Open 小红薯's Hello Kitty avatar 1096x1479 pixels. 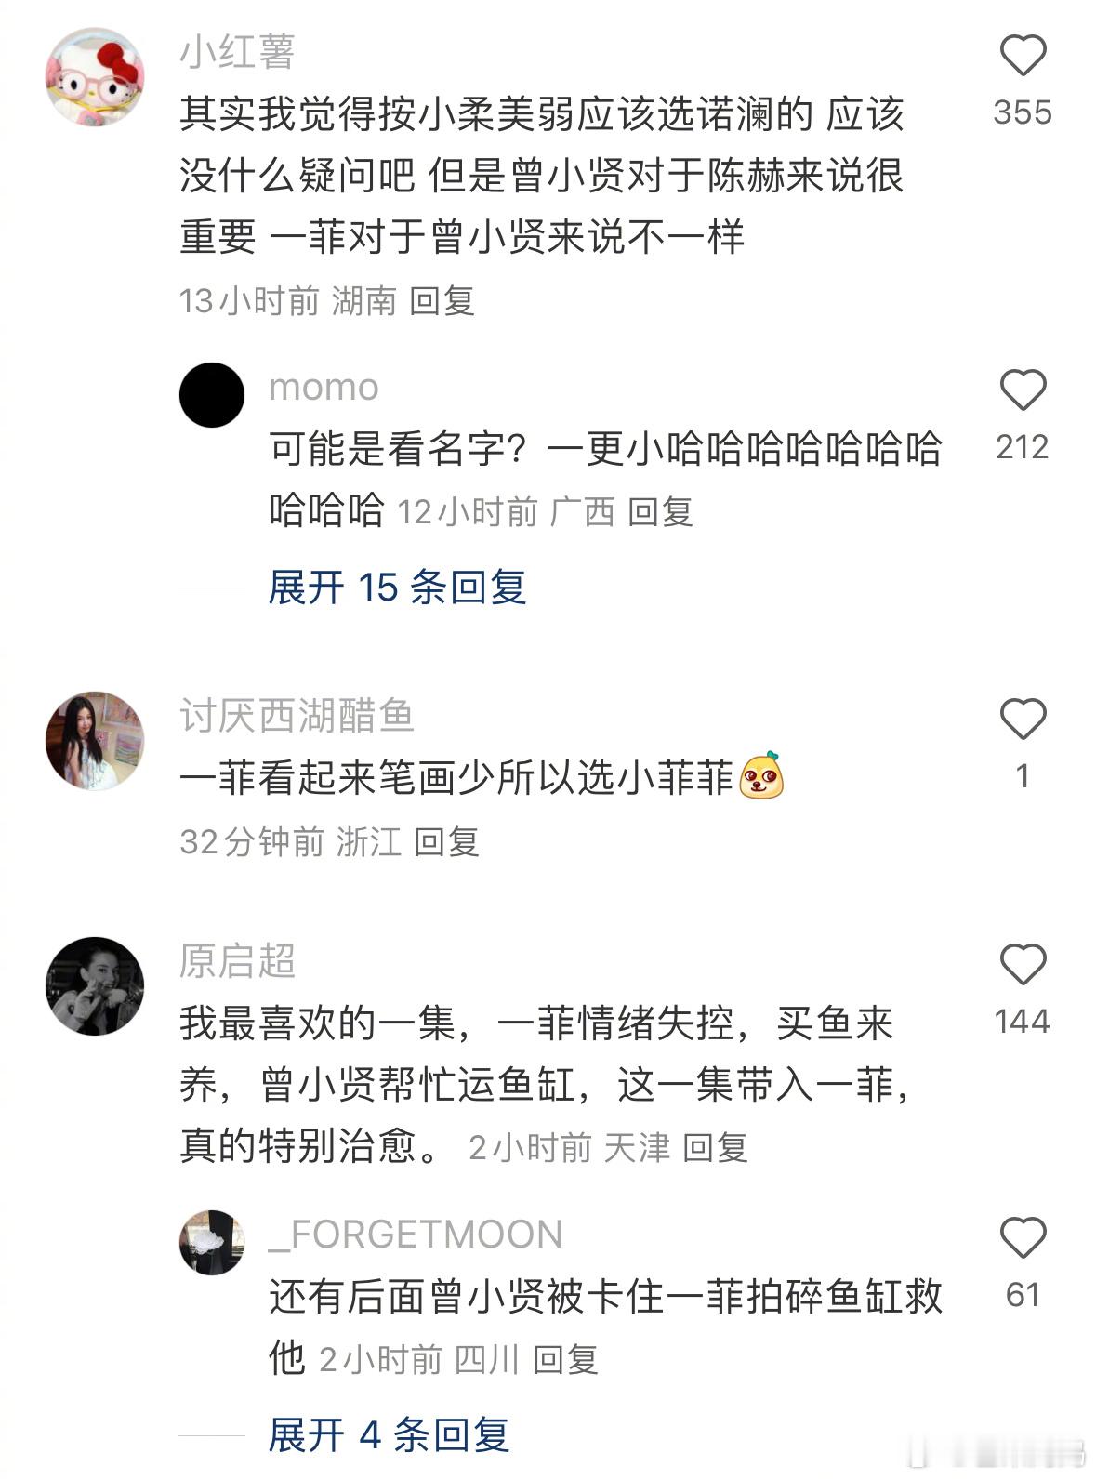click(95, 77)
